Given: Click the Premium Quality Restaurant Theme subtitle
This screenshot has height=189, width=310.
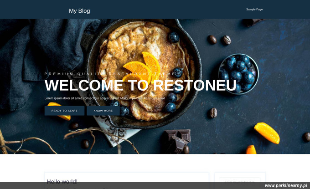Looking at the screenshot, I should tap(110, 74).
